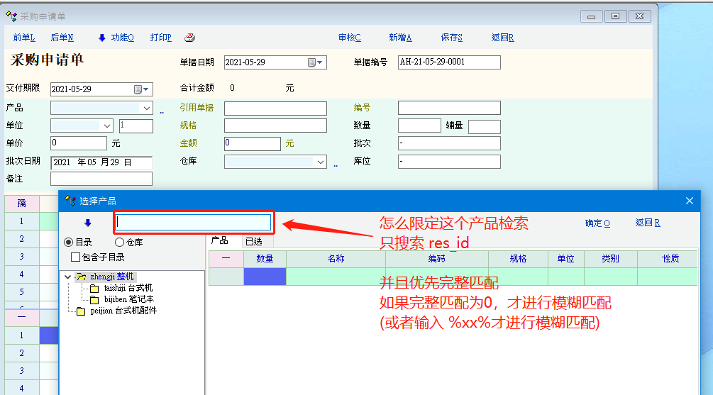Click the peijian 台式机配件 folder icon

(x=81, y=311)
